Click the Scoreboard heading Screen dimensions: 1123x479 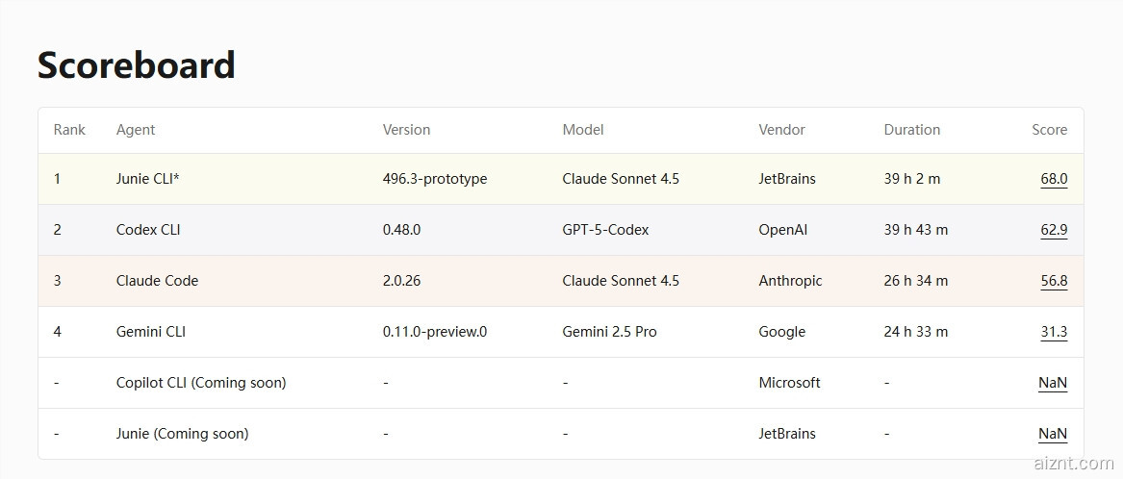[x=136, y=65]
